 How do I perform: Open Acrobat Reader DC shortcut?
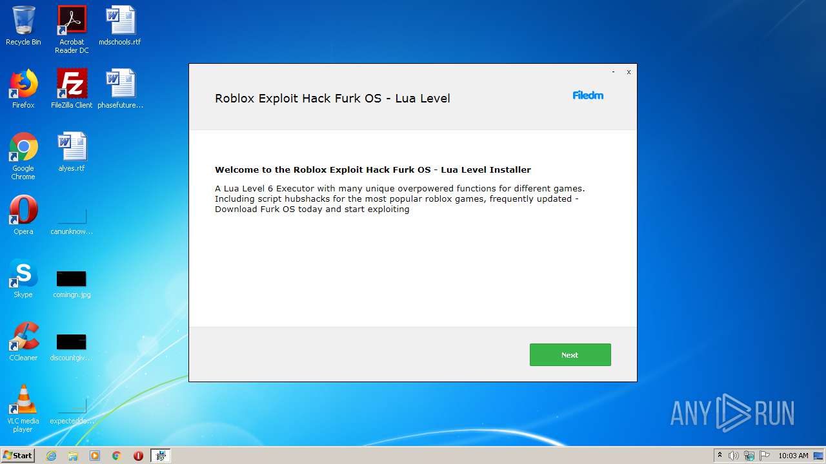[72, 30]
